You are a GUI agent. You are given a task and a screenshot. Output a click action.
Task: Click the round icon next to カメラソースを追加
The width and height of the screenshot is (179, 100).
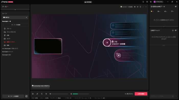pyautogui.click(x=135, y=7)
